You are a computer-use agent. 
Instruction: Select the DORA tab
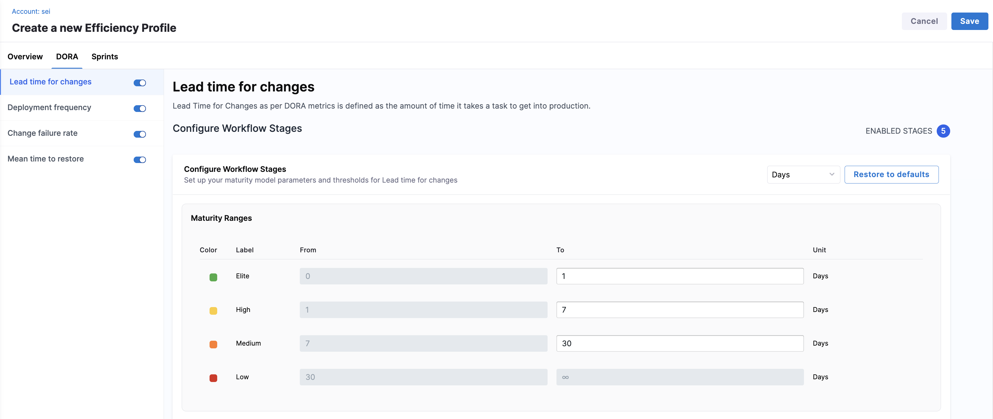pyautogui.click(x=67, y=57)
